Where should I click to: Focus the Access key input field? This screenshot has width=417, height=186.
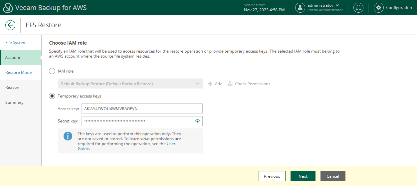(x=142, y=108)
